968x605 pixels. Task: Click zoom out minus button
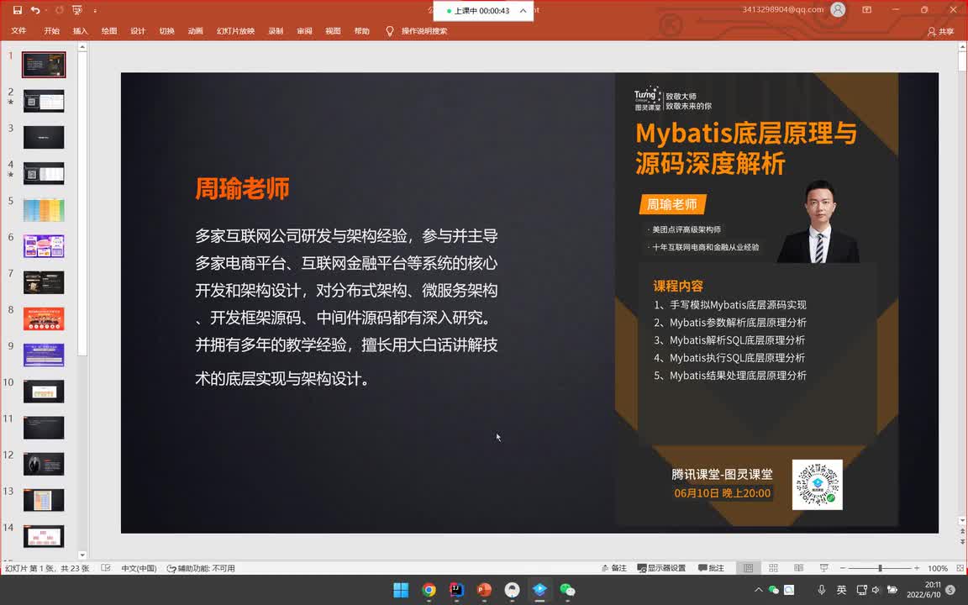(x=843, y=568)
